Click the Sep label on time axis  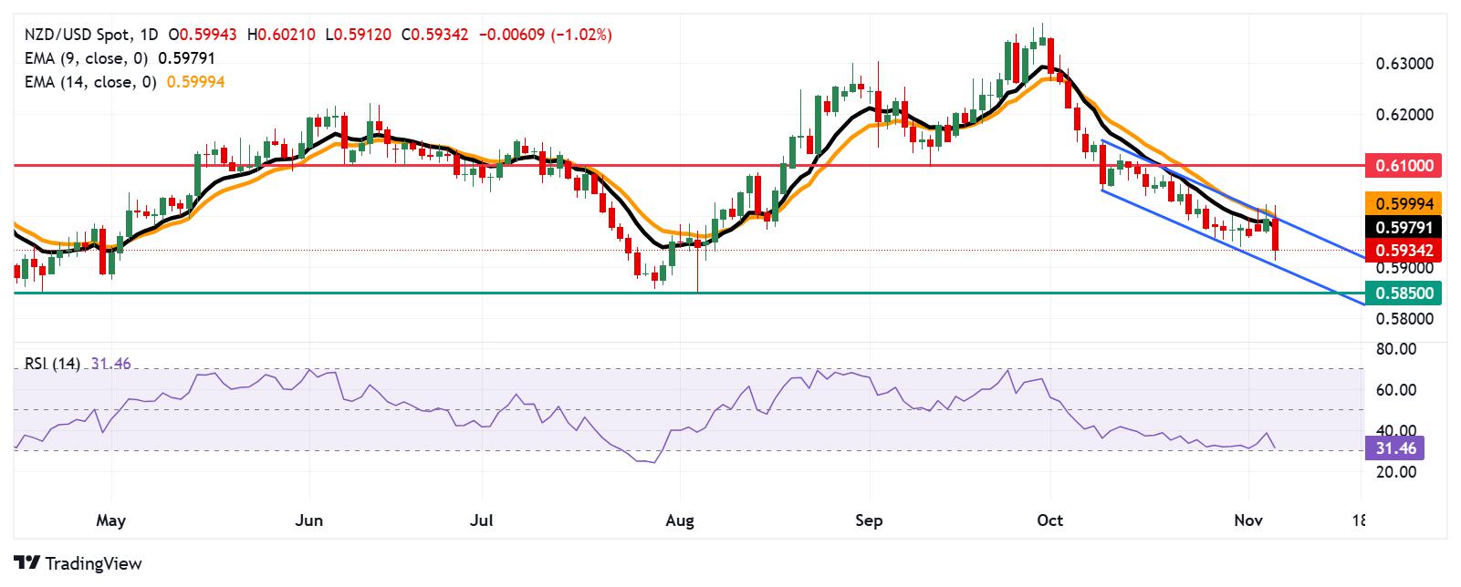coord(870,520)
